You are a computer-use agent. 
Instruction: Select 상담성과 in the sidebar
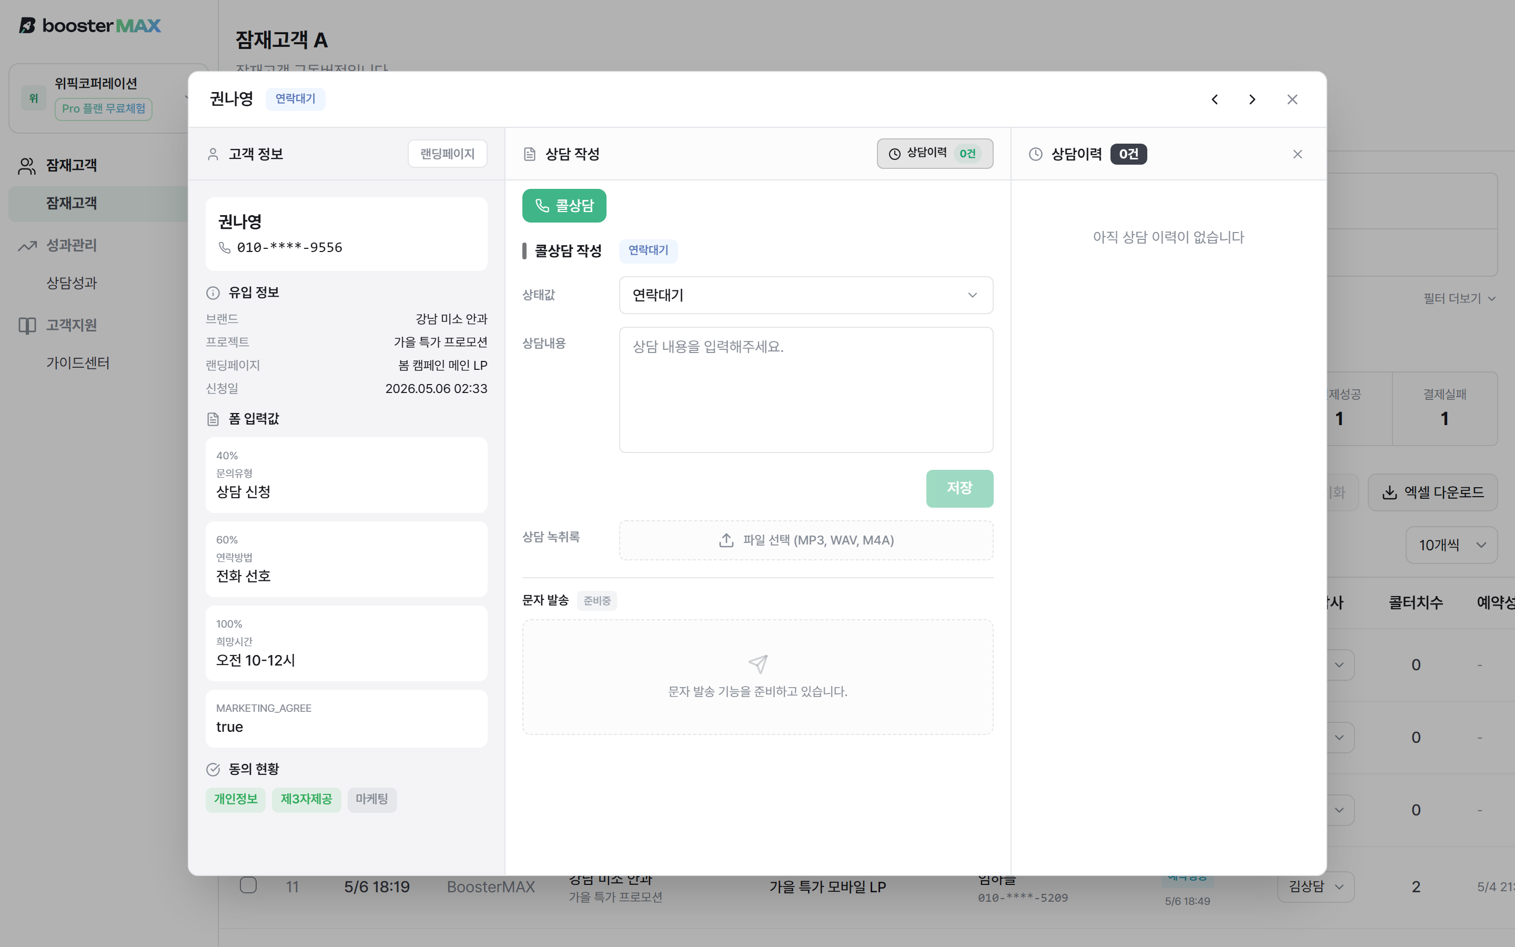pyautogui.click(x=72, y=283)
